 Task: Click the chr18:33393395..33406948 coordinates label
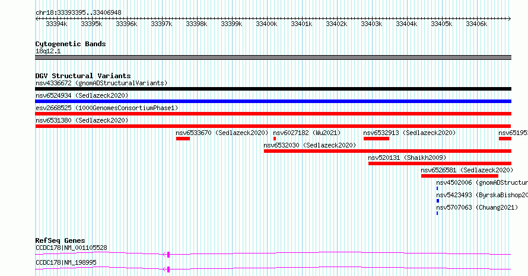tap(78, 12)
